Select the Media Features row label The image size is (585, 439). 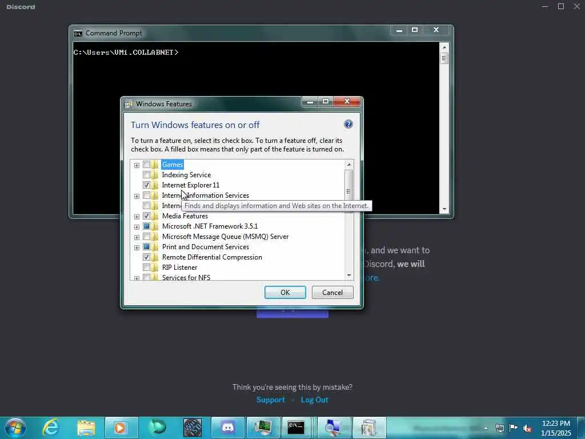[185, 216]
